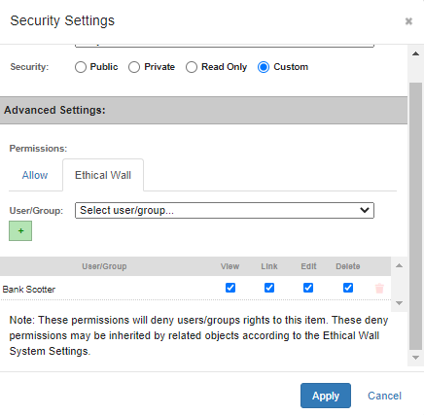
Task: Select the Public security radio button
Action: 81,67
